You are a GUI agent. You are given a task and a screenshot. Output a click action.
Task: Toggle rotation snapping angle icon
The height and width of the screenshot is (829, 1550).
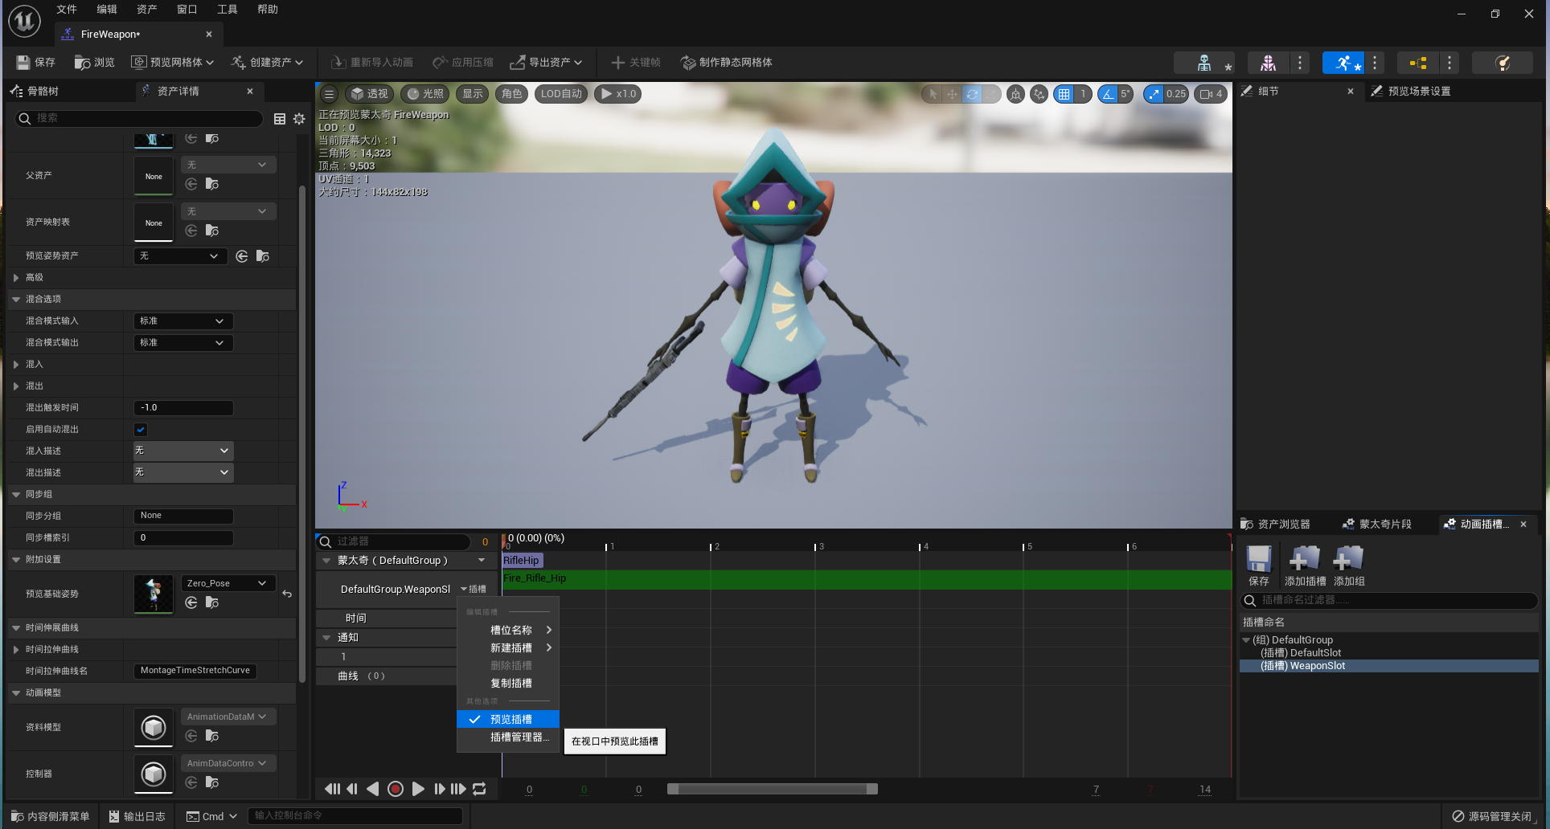click(1108, 94)
